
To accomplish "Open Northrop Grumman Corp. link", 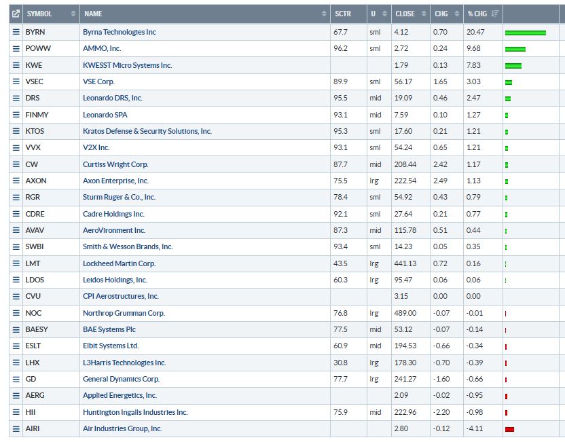I will pos(124,313).
